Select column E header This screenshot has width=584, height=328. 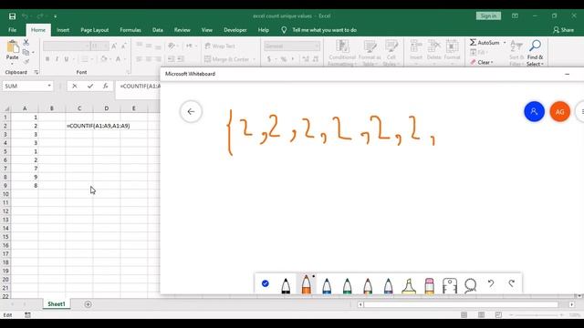tap(134, 108)
